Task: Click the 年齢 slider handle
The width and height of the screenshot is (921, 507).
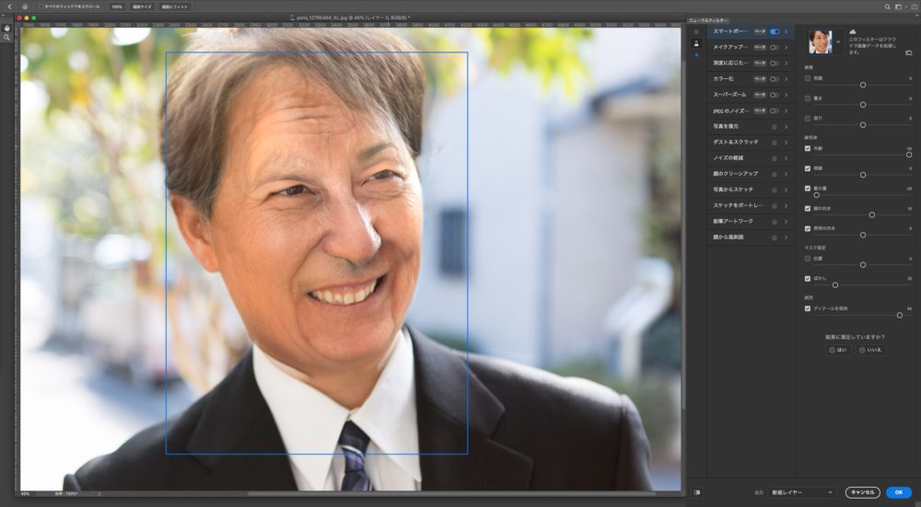Action: tap(909, 155)
